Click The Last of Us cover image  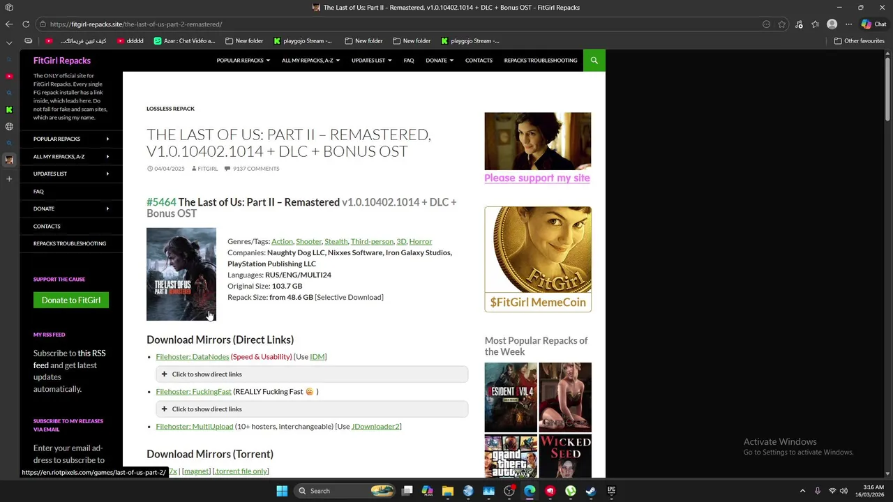[181, 275]
